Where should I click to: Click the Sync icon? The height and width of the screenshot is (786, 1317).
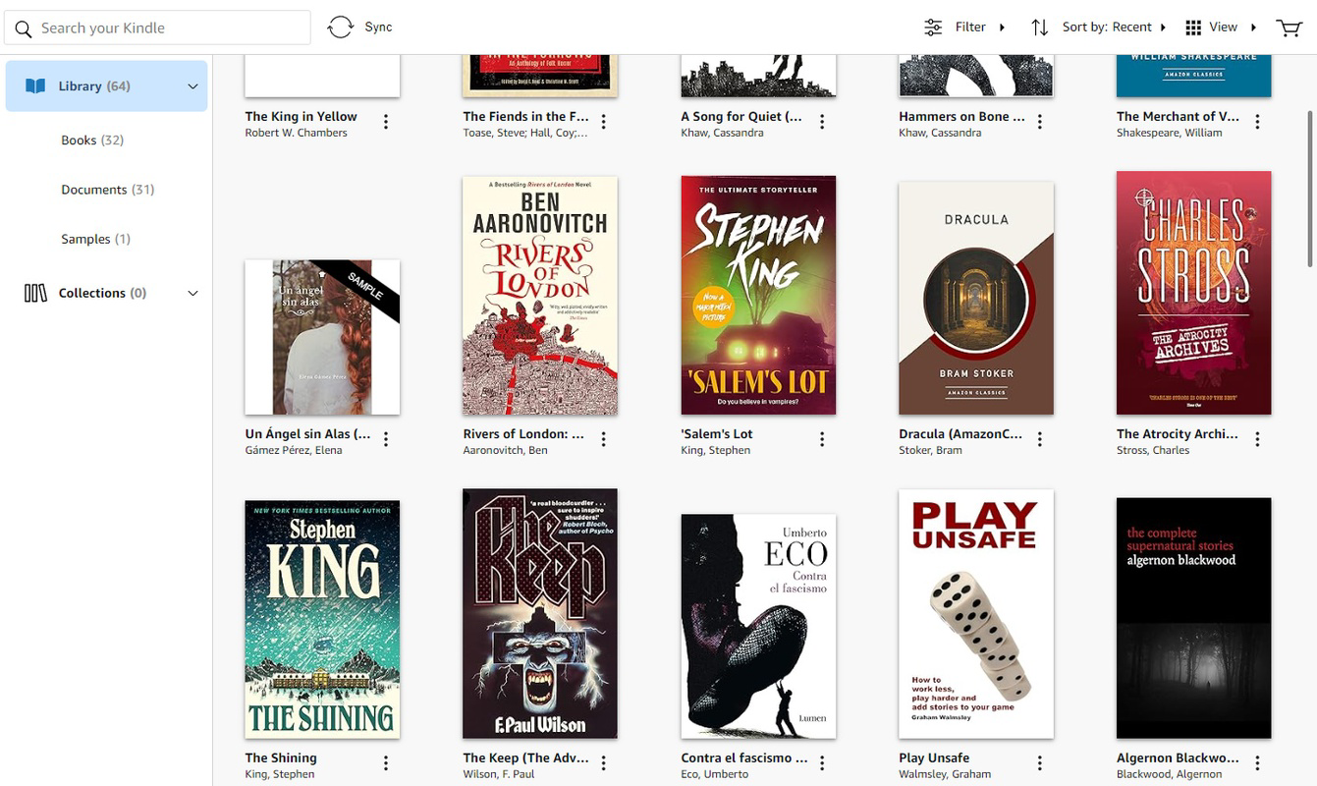click(342, 27)
